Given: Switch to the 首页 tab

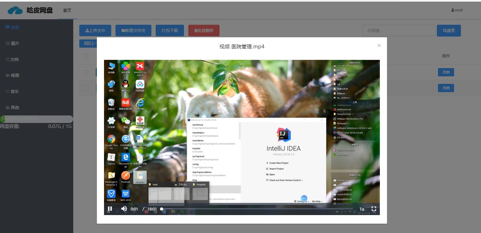Looking at the screenshot, I should coord(67,10).
